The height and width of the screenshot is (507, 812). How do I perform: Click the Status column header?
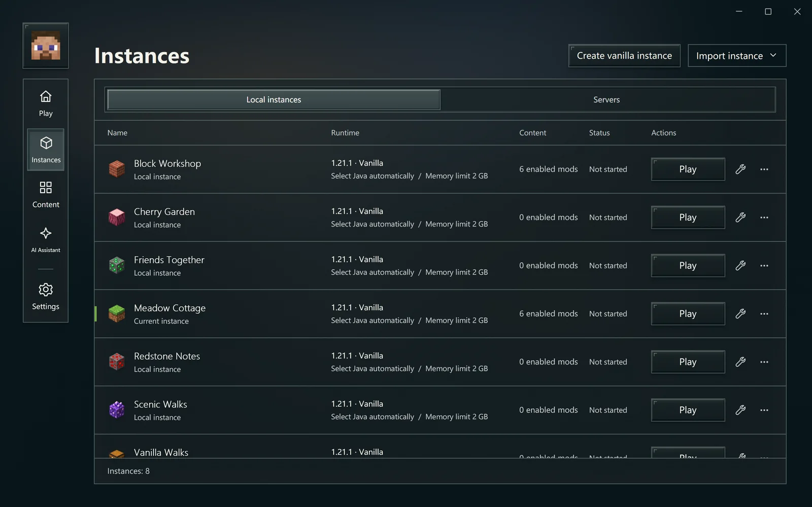point(599,133)
